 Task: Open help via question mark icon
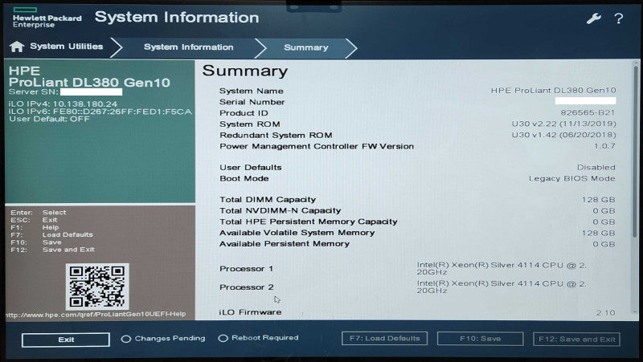point(619,18)
